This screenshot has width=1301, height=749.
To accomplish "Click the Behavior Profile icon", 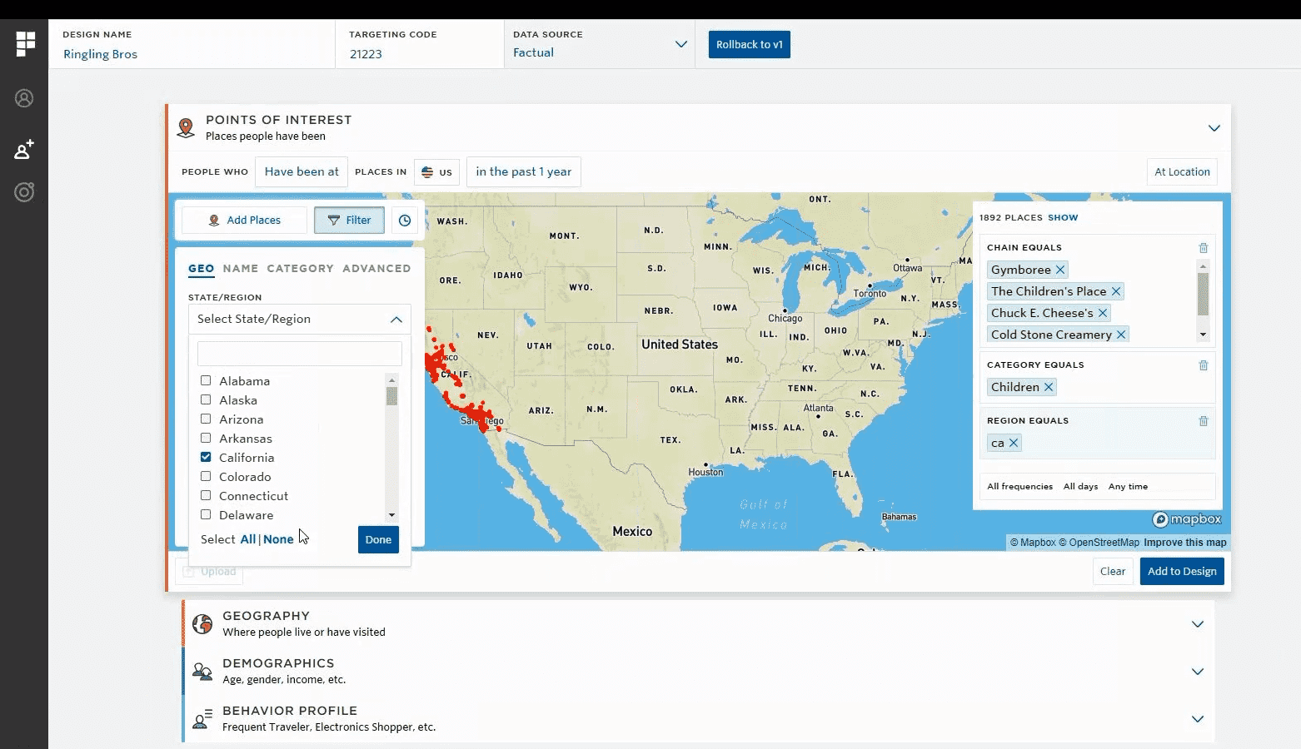I will coord(202,719).
